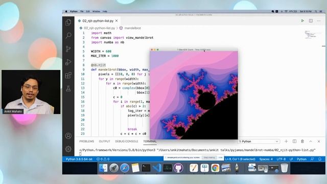Open the Search view in activity bar
The image size is (327, 184).
point(68,35)
